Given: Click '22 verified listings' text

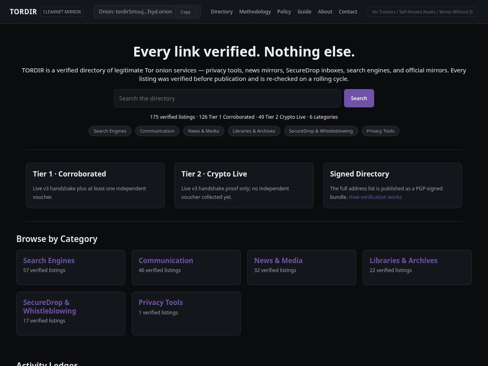Looking at the screenshot, I should pyautogui.click(x=391, y=270).
